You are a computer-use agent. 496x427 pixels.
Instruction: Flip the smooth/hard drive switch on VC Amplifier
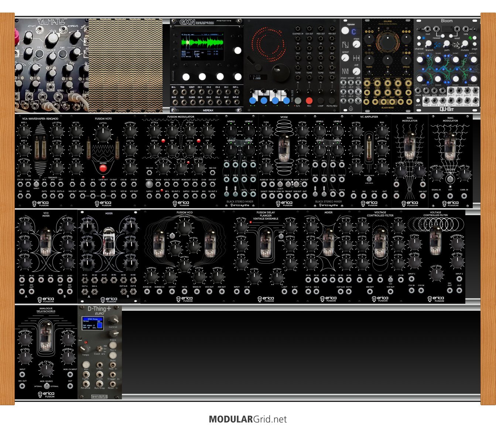point(369,179)
